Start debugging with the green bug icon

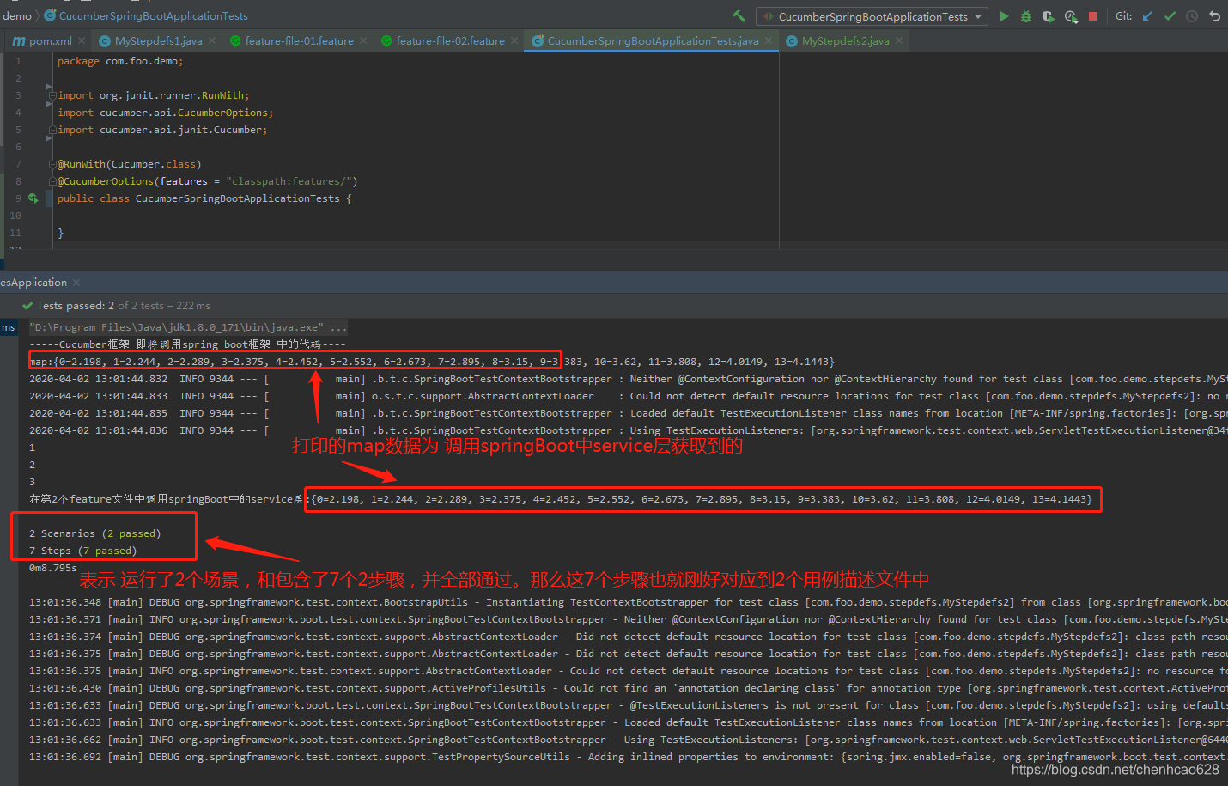pos(1026,16)
